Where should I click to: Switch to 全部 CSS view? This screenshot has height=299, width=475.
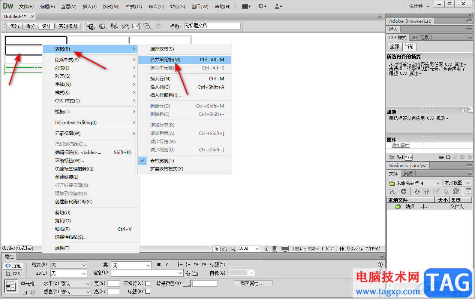tap(395, 47)
